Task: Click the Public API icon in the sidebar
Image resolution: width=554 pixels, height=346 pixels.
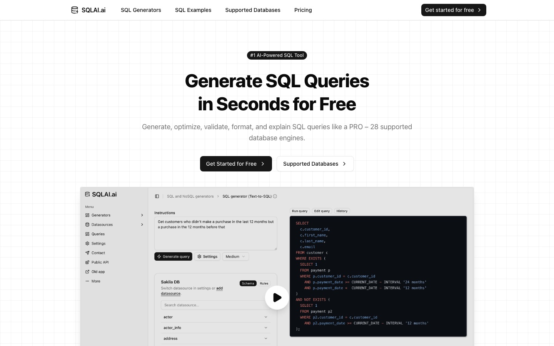Action: pos(87,262)
